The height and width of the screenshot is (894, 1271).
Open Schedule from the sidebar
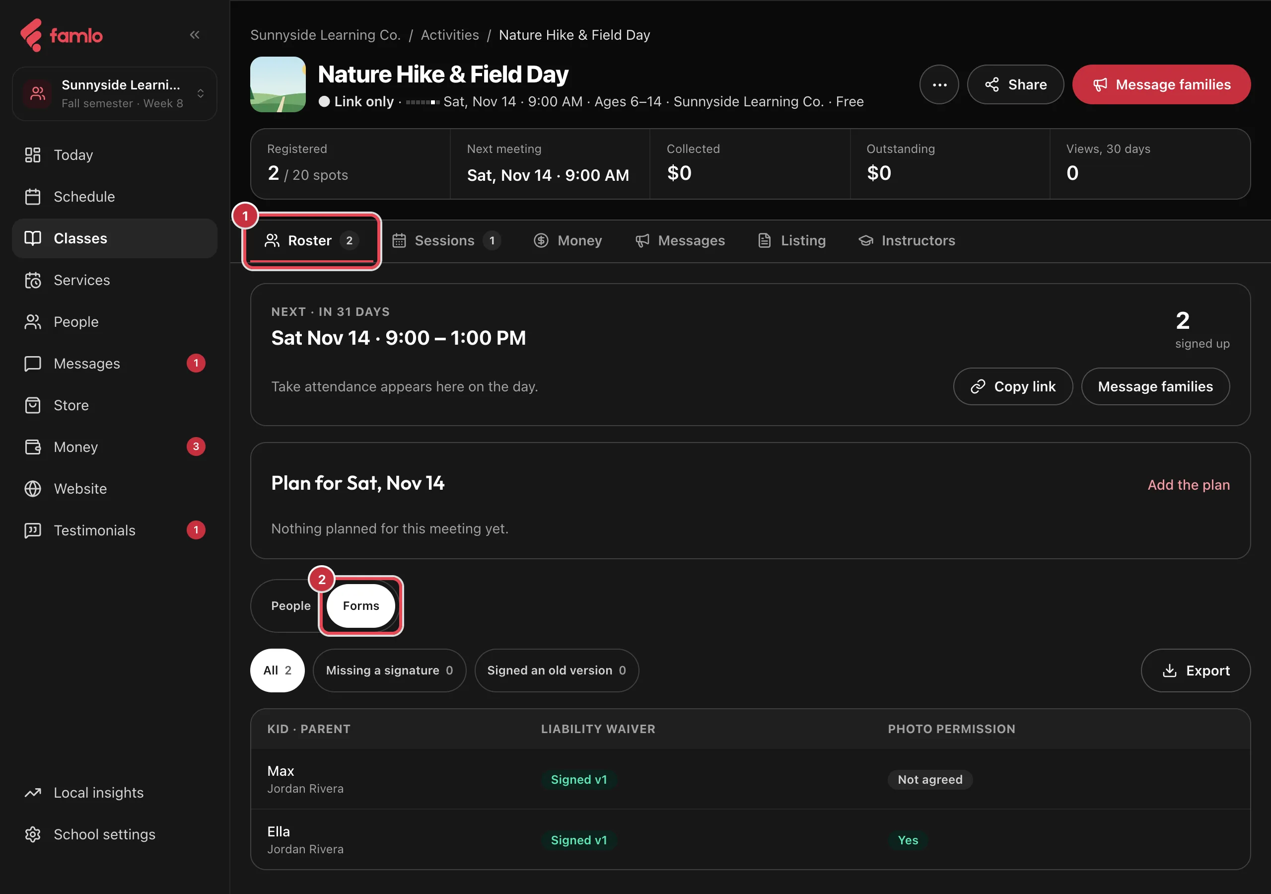point(115,197)
